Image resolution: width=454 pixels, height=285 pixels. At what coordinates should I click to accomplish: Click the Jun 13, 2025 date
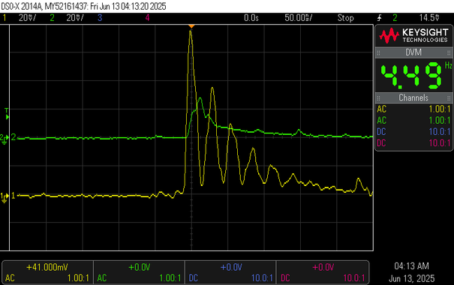pyautogui.click(x=411, y=279)
